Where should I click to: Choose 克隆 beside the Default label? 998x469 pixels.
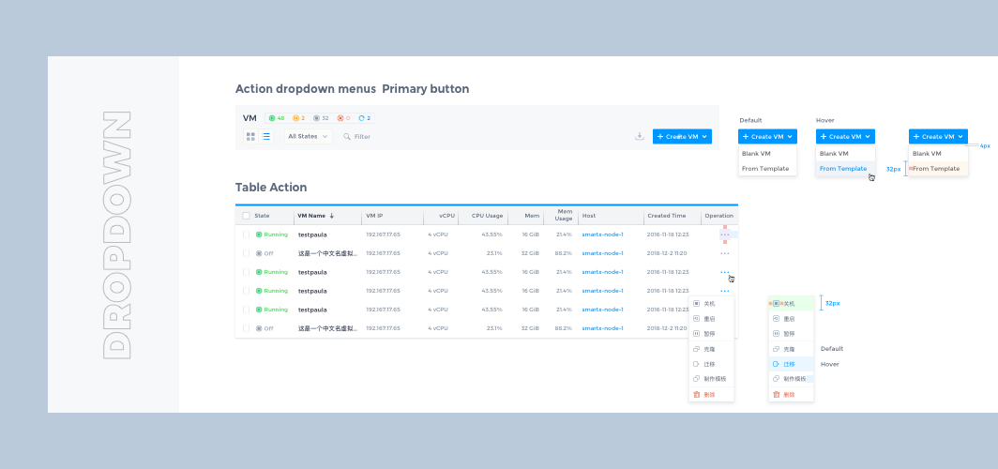791,349
